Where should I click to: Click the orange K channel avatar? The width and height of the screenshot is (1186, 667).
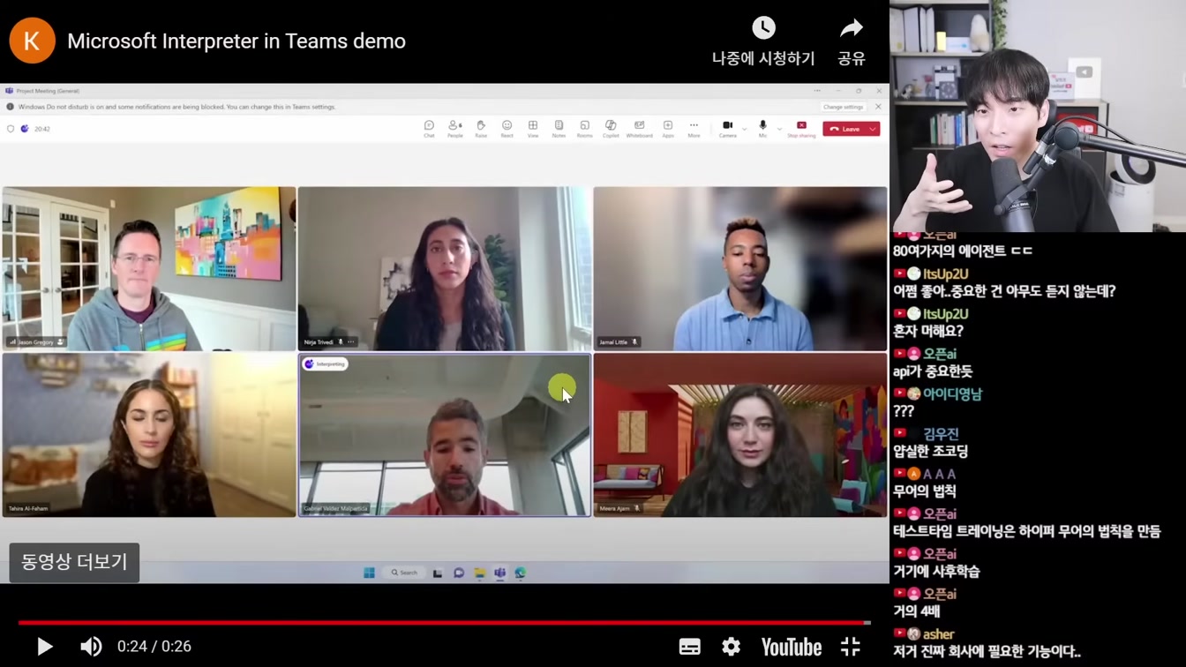click(32, 41)
